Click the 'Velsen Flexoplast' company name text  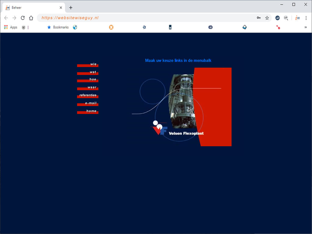coord(186,133)
